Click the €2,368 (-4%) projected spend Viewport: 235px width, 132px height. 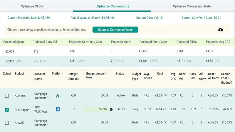[x=14, y=61]
